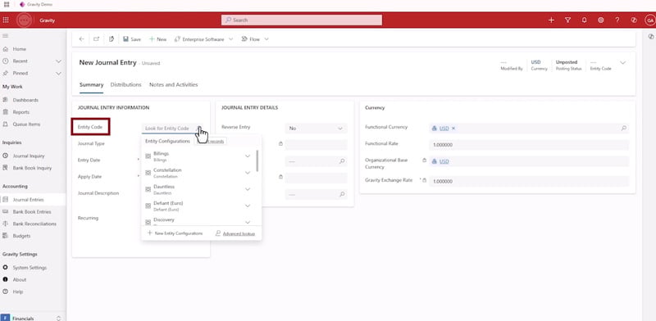This screenshot has height=321, width=656.
Task: Expand the Recent section in sidebar
Action: pyautogui.click(x=58, y=61)
